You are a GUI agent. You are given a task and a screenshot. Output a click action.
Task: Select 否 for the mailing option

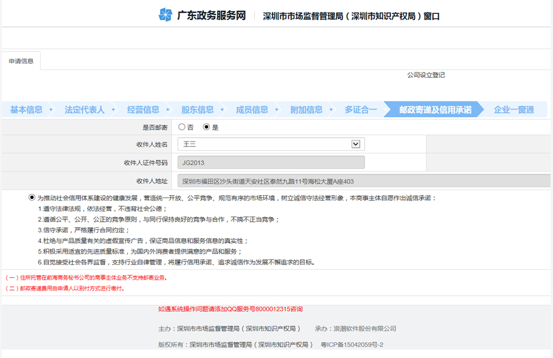182,127
